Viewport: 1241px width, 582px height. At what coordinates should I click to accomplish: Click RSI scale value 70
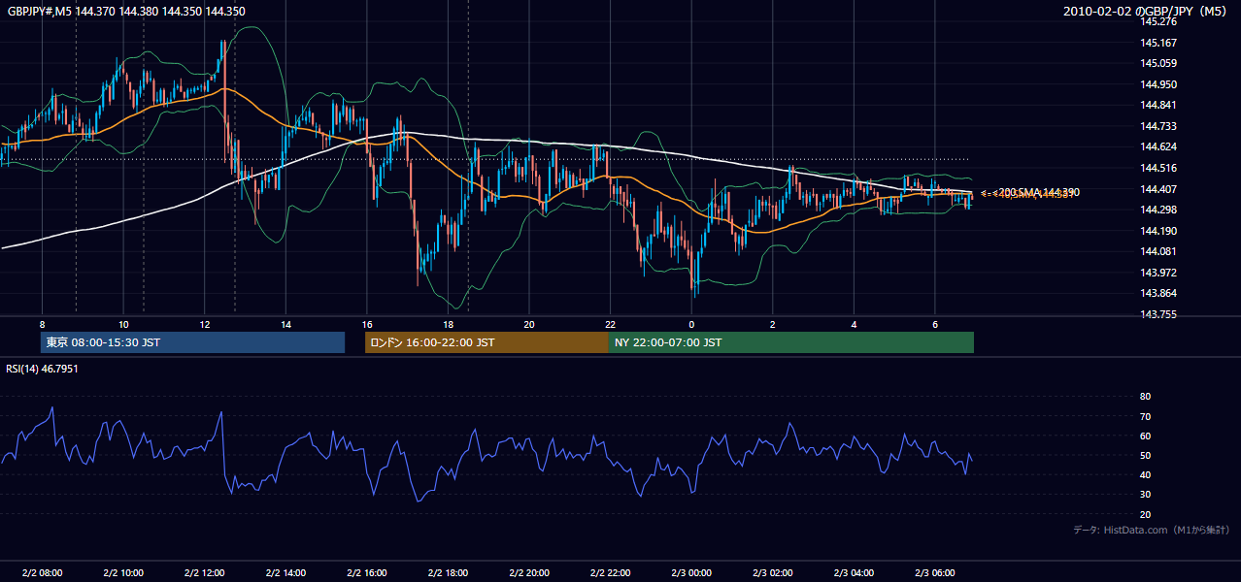click(1146, 417)
